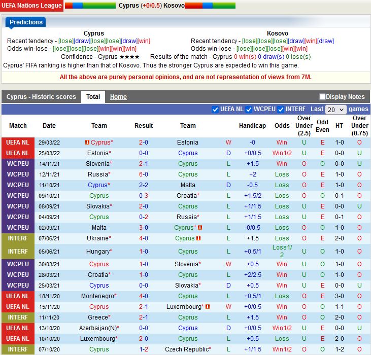
Task: Switch to the Home tab
Action: [x=118, y=97]
